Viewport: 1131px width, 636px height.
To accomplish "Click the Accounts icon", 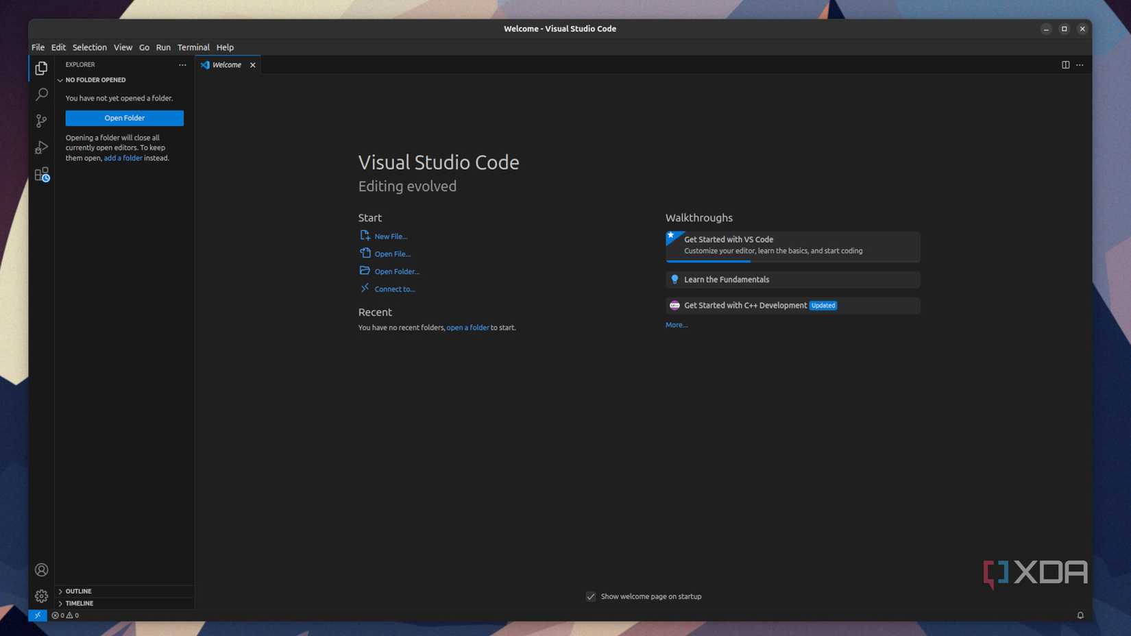I will coord(41,570).
